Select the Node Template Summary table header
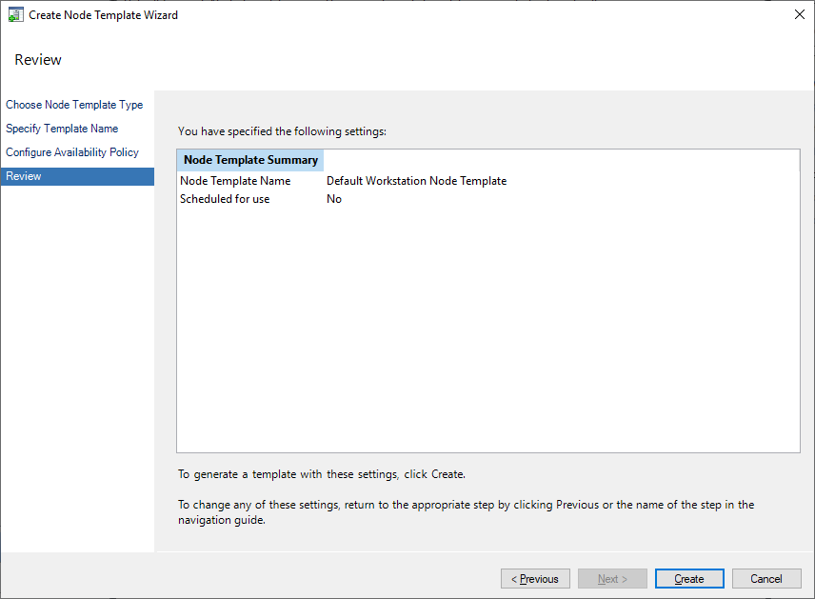 click(249, 159)
